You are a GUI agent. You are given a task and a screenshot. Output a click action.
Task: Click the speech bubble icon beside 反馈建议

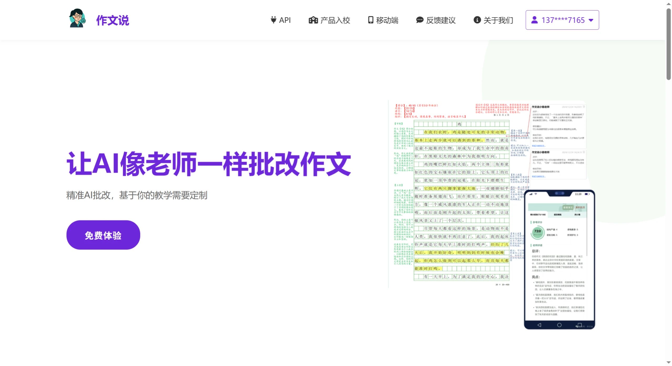[419, 20]
